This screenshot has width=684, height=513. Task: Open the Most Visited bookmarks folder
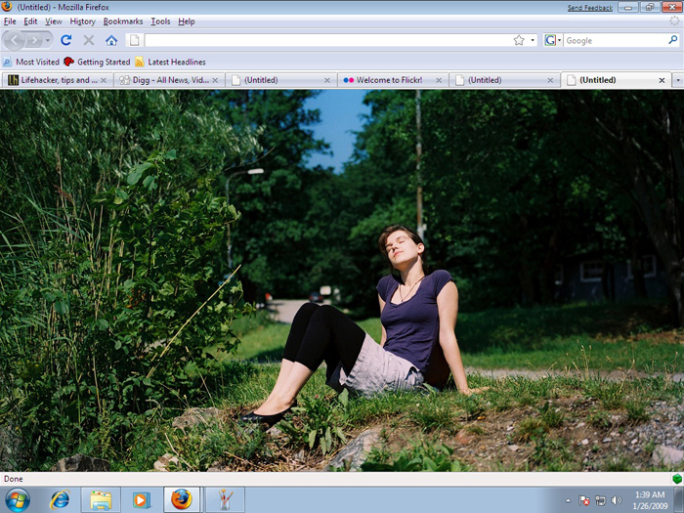tap(31, 62)
